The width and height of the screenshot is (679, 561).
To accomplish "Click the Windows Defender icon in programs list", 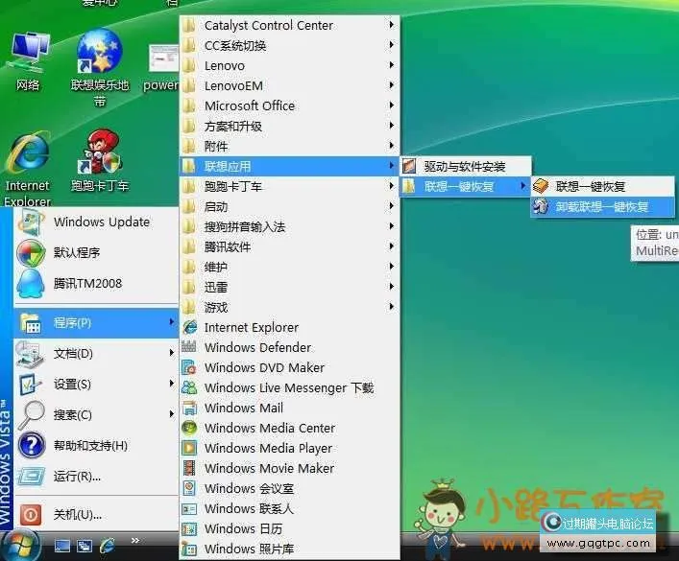I will tap(189, 347).
